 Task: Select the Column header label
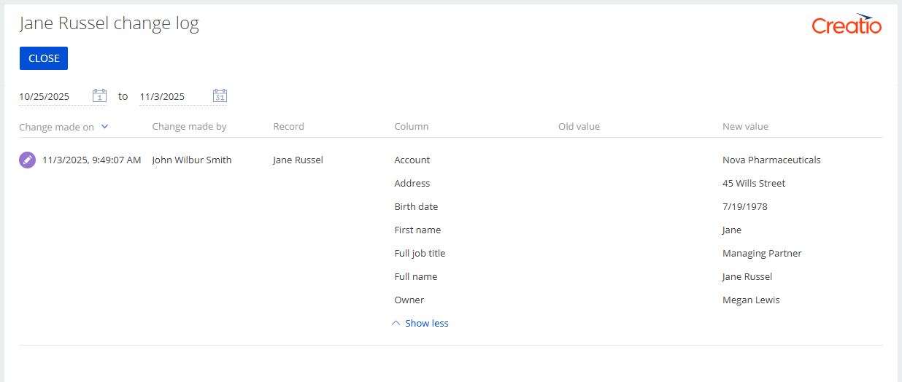coord(411,126)
